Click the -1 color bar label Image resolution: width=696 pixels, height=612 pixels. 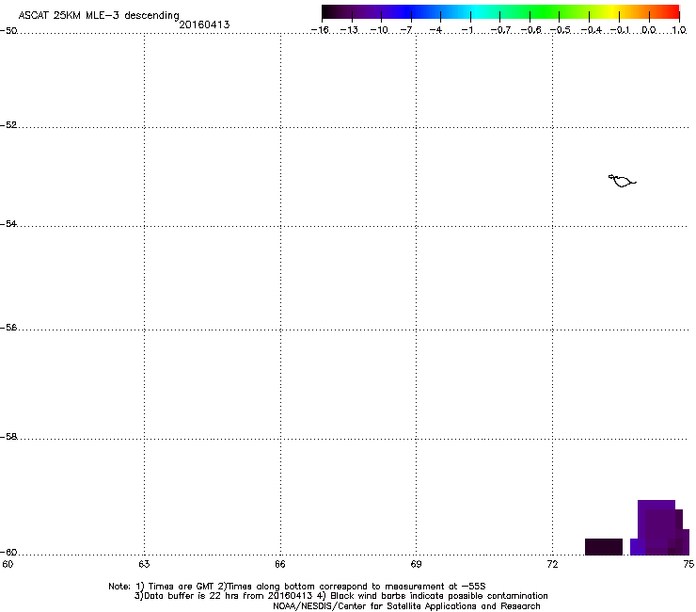(x=467, y=30)
